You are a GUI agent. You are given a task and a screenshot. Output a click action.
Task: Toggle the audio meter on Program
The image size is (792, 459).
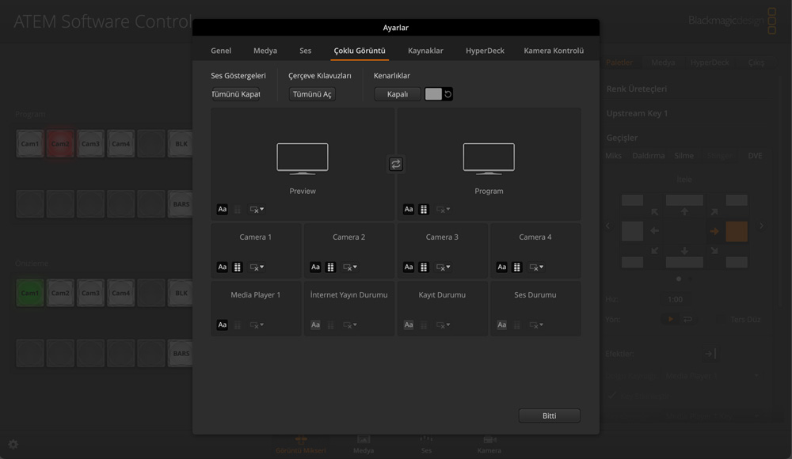click(424, 210)
